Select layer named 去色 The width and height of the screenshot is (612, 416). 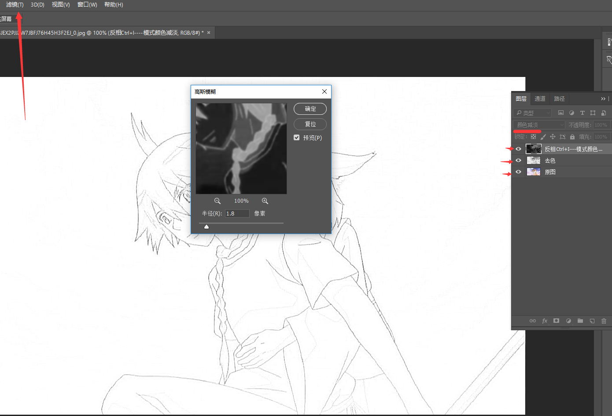[x=550, y=161]
